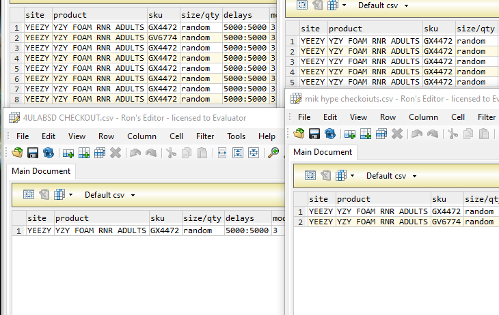Zoom in magnifier in 4ULABSD CHECKOUT toolbar
Image resolution: width=499 pixels, height=315 pixels.
pos(273,153)
